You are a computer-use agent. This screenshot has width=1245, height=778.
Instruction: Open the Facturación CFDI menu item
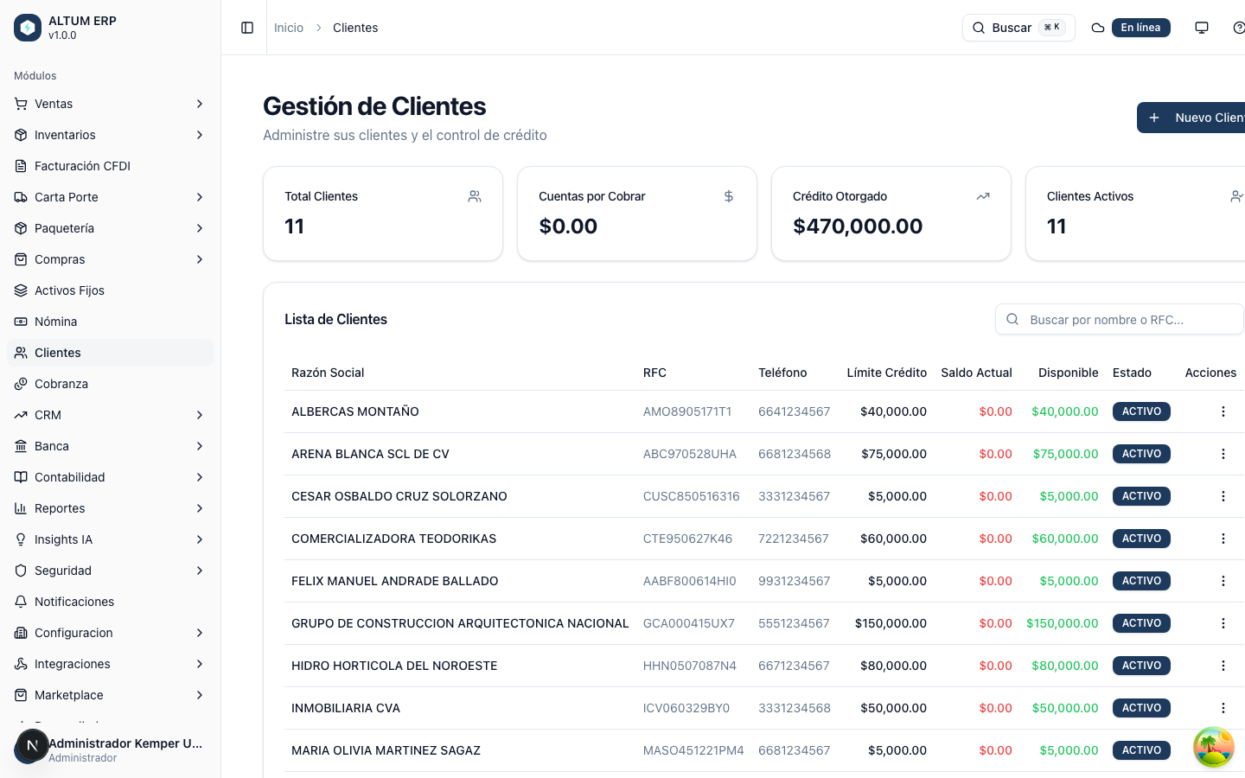coord(110,166)
